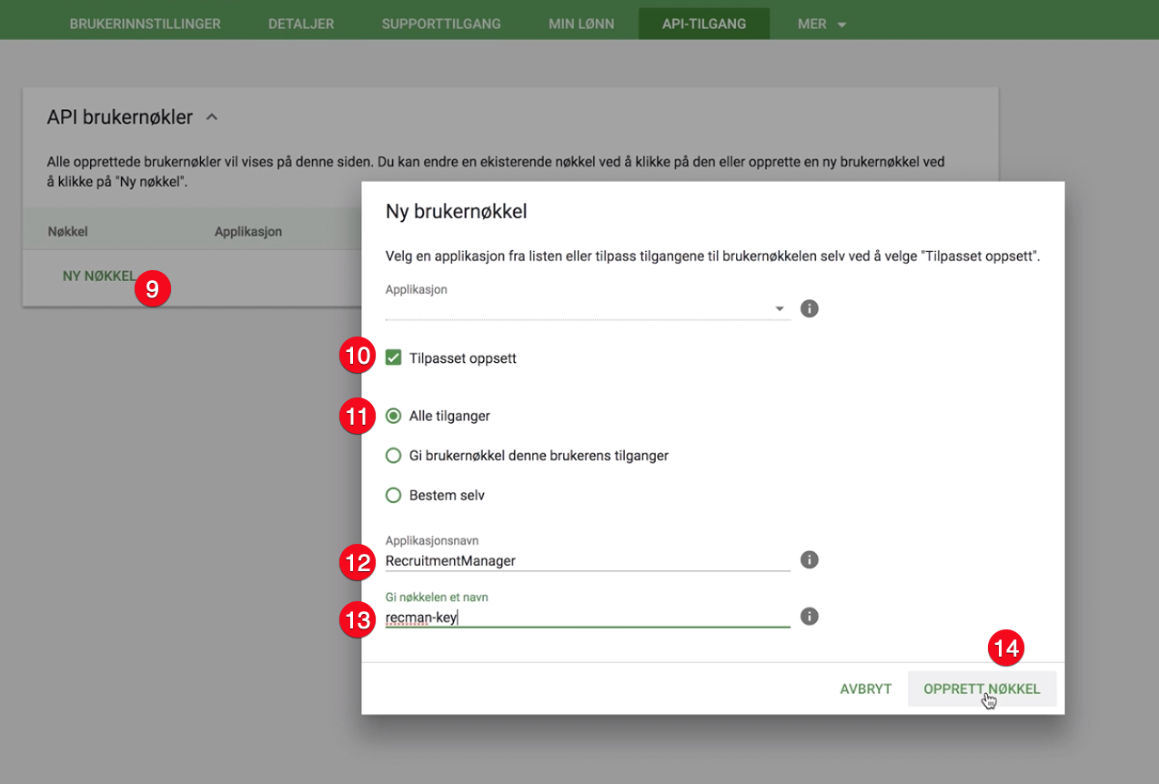Open the Min lønn tab
The height and width of the screenshot is (784, 1159).
click(581, 24)
